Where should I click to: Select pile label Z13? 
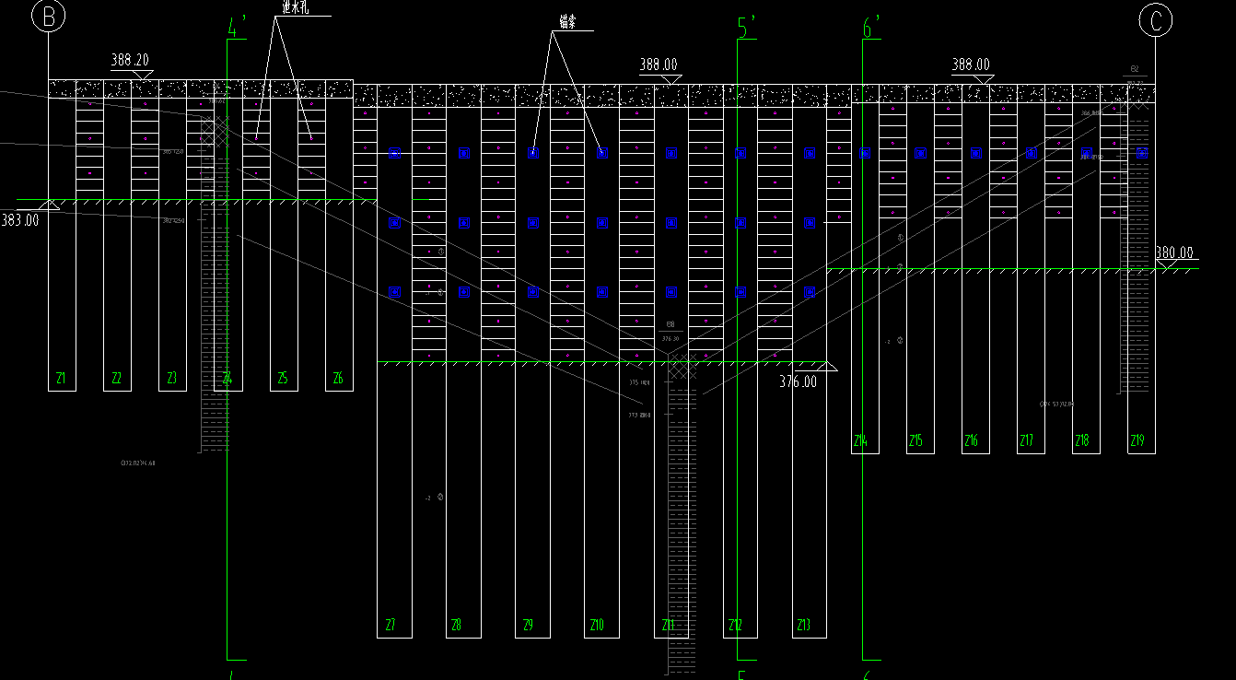click(x=803, y=626)
